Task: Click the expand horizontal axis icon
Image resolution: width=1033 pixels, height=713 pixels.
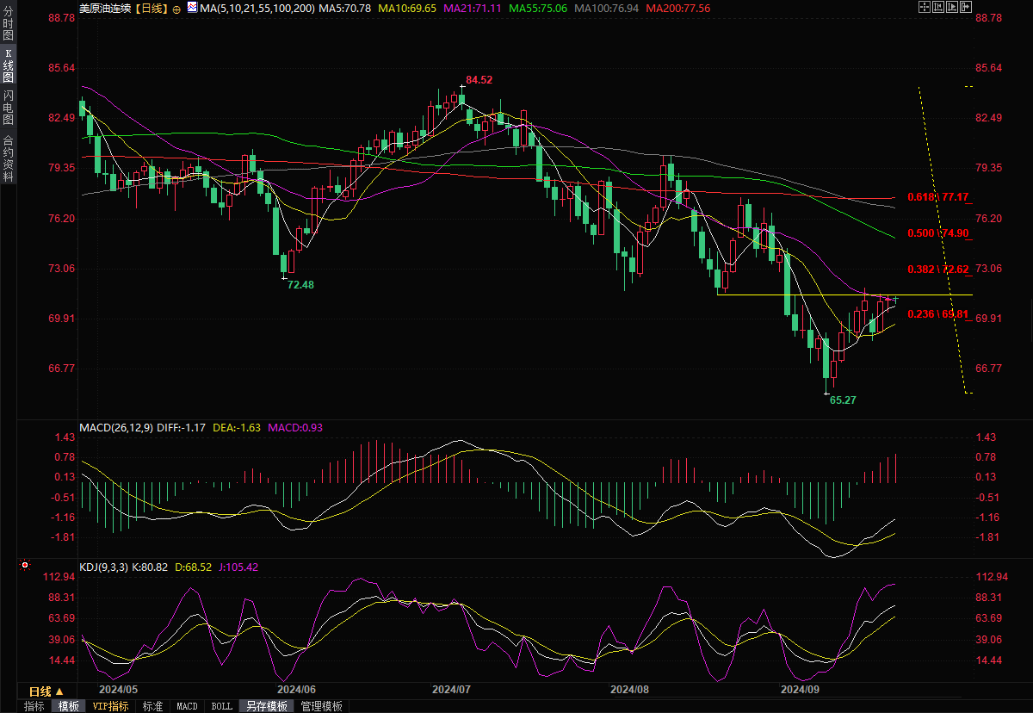Action: tap(952, 8)
